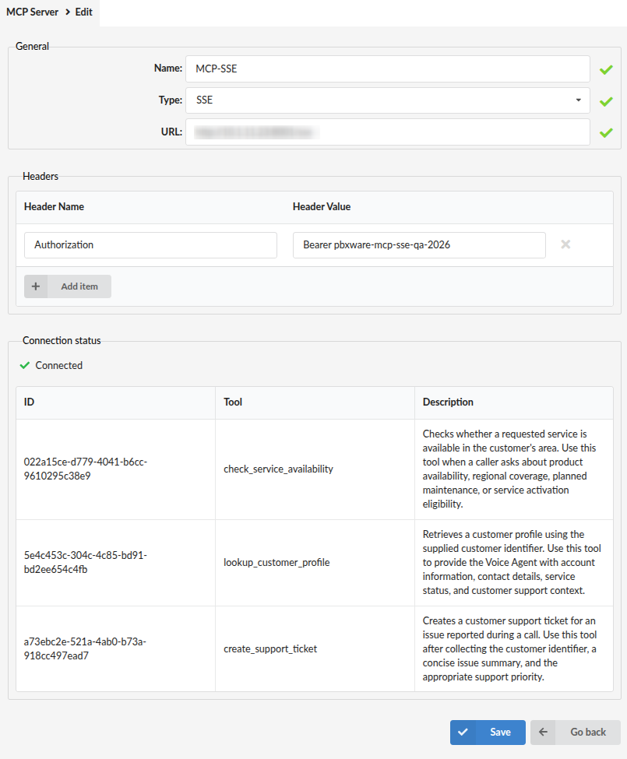Select the check_service_availability tool name

coord(278,469)
